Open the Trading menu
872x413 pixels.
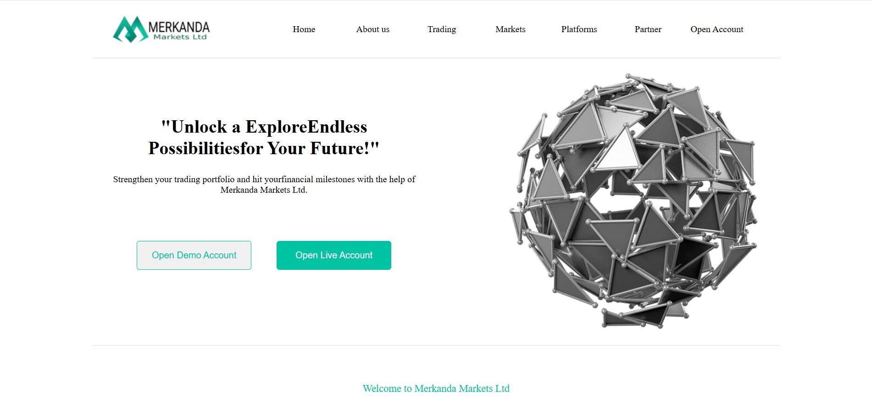(442, 29)
